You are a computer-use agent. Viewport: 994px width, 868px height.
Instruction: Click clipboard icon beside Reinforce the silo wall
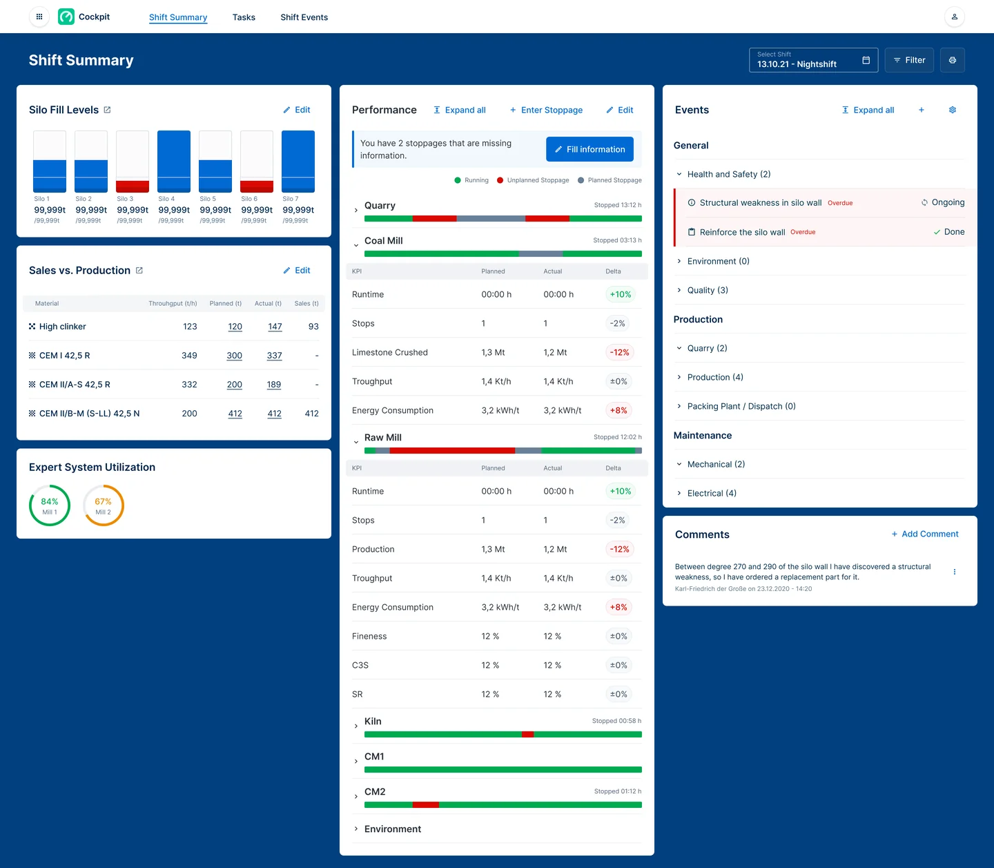coord(692,232)
